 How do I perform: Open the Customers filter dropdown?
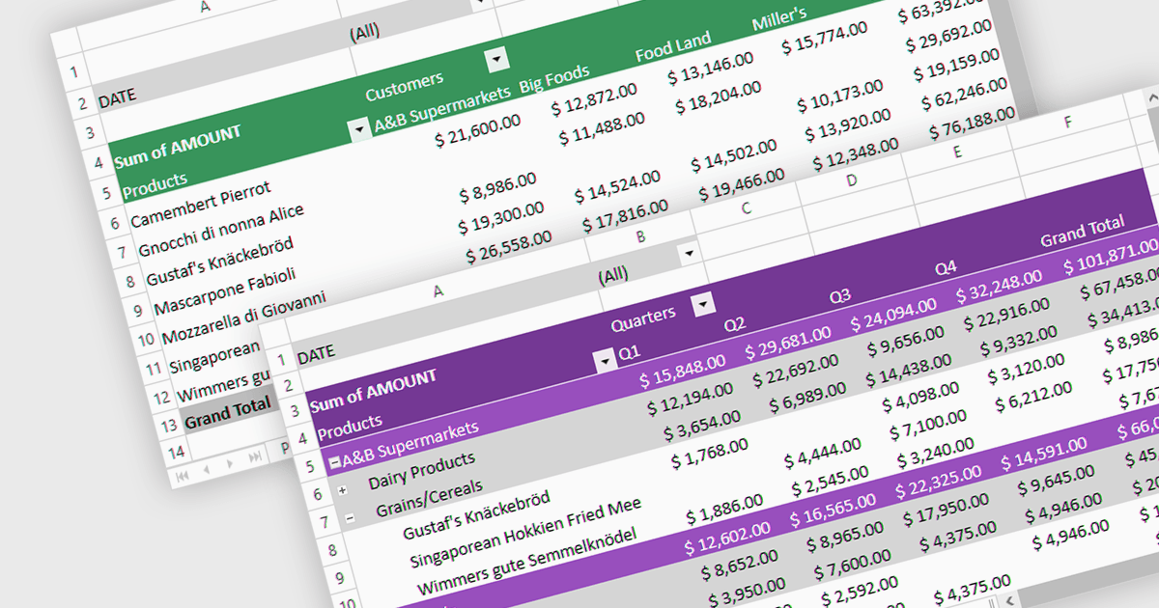pos(496,61)
